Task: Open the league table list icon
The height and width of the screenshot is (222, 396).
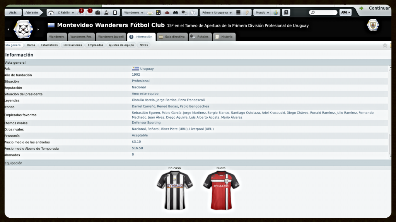Action: tap(238, 13)
